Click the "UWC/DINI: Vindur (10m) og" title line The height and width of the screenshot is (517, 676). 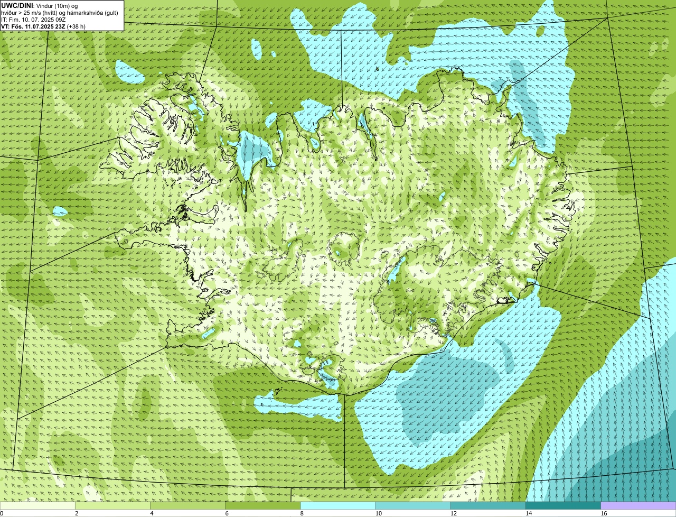pyautogui.click(x=40, y=5)
